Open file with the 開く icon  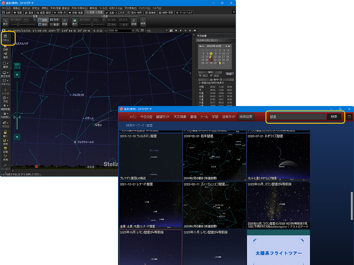[5, 134]
